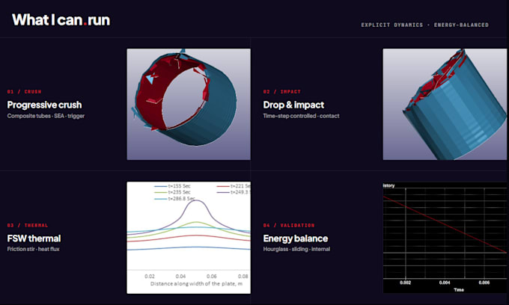Click the 0.06 tick on thermal chart
The width and height of the screenshot is (509, 305).
pyautogui.click(x=212, y=277)
